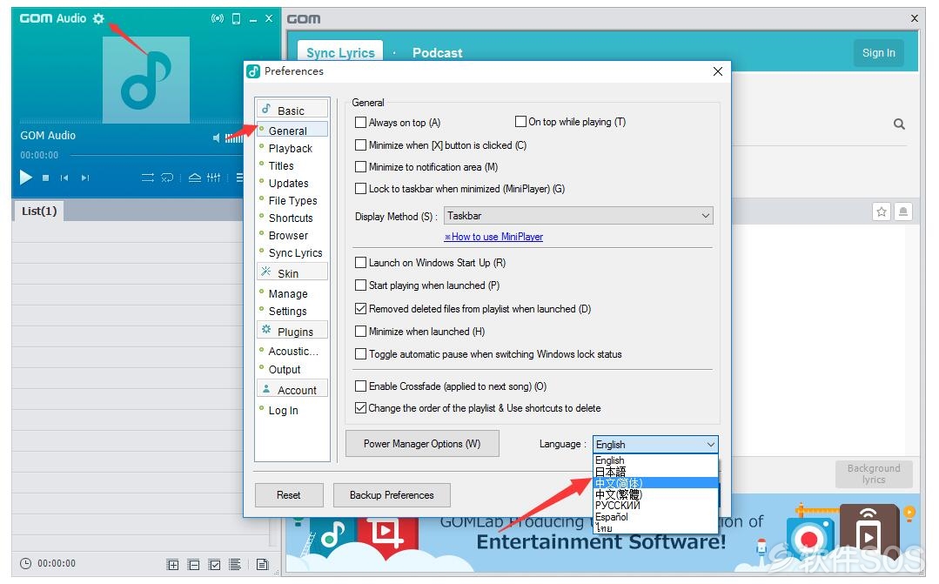Enable On top while playing checkbox

520,122
